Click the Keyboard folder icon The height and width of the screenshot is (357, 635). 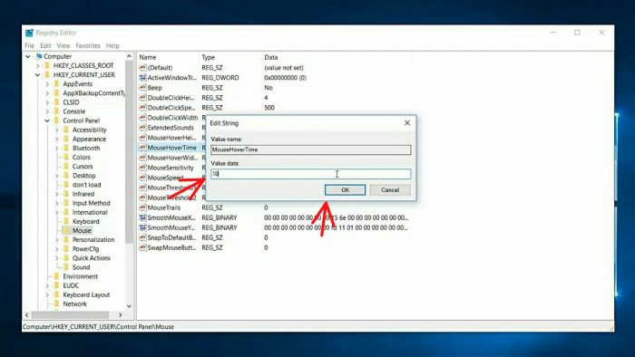tap(66, 222)
